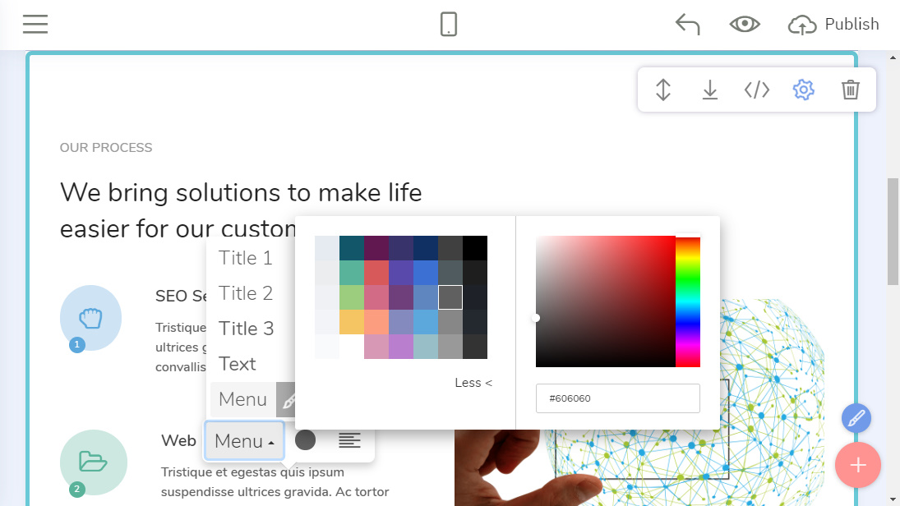This screenshot has height=506, width=900.
Task: Open the Menu style dropdown
Action: 244,441
